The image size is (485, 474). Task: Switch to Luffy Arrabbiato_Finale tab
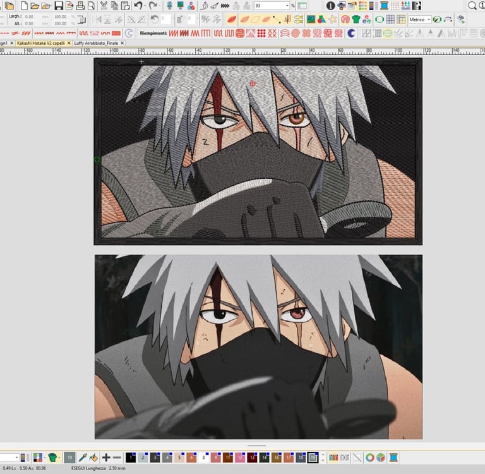[96, 43]
